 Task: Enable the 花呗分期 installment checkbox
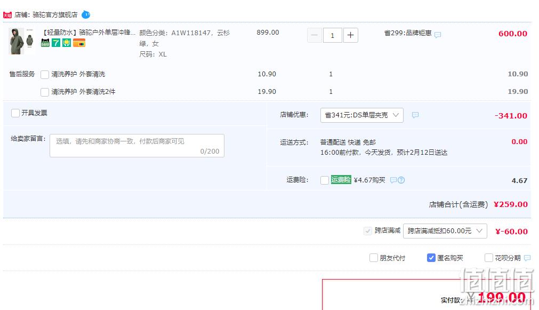pyautogui.click(x=488, y=258)
